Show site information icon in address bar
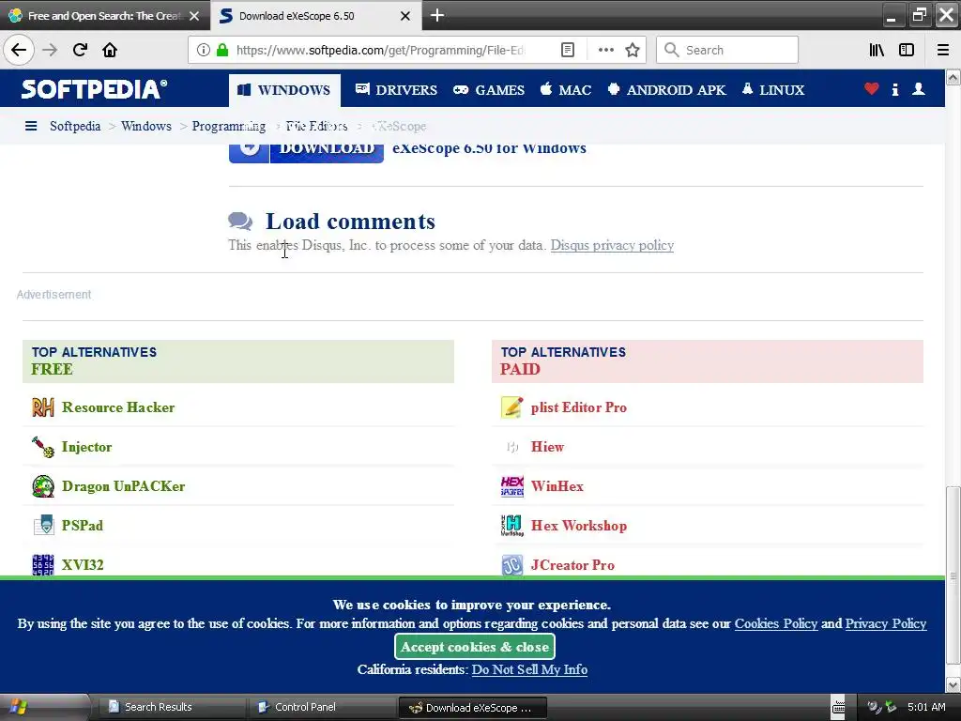 [x=204, y=50]
